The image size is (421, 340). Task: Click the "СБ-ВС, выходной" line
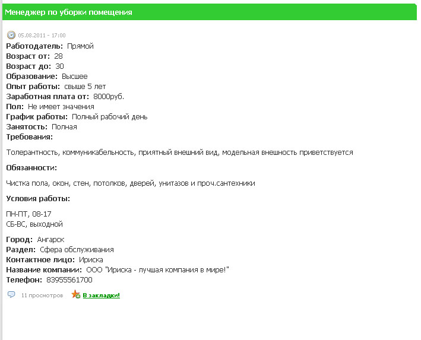[x=34, y=224]
